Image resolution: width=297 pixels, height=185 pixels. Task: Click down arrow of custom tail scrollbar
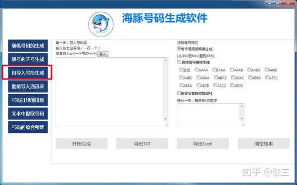pyautogui.click(x=242, y=118)
